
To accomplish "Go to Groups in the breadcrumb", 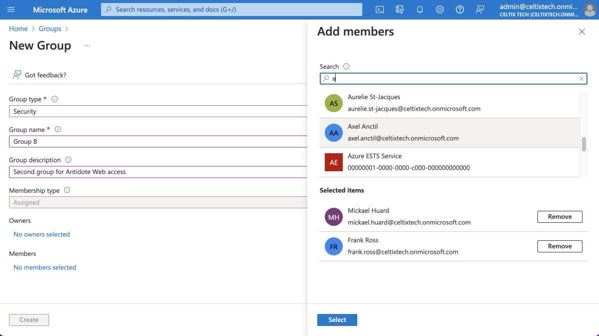I will [x=50, y=29].
